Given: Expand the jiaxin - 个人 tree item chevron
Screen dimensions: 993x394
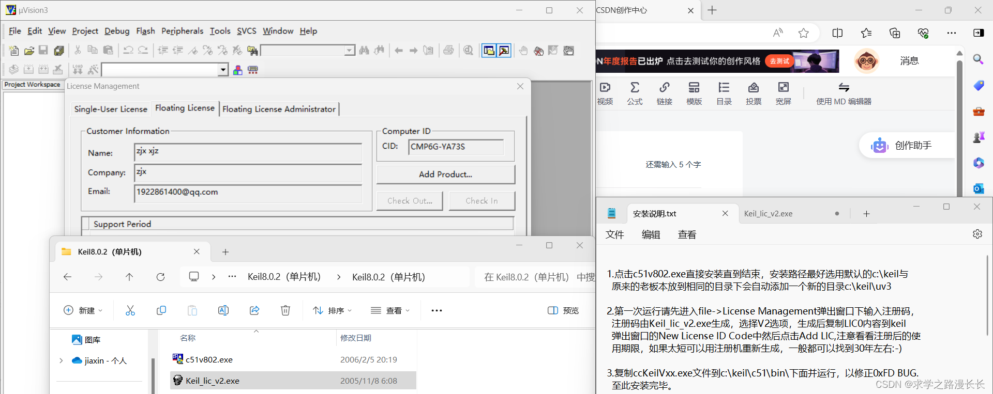Looking at the screenshot, I should [x=61, y=360].
